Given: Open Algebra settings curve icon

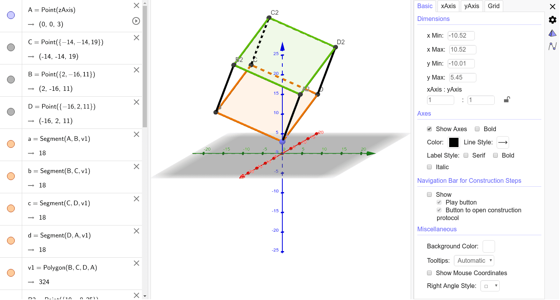Looking at the screenshot, I should coord(552,46).
